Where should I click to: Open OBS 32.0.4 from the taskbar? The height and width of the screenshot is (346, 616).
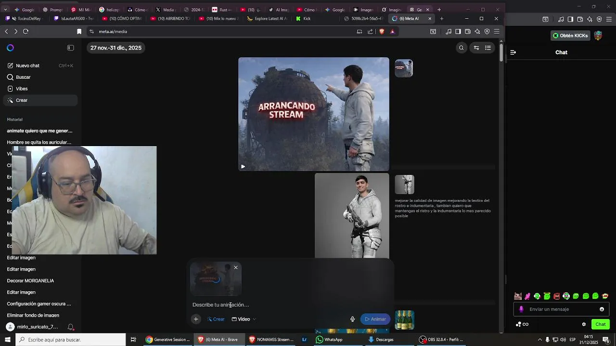(442, 340)
